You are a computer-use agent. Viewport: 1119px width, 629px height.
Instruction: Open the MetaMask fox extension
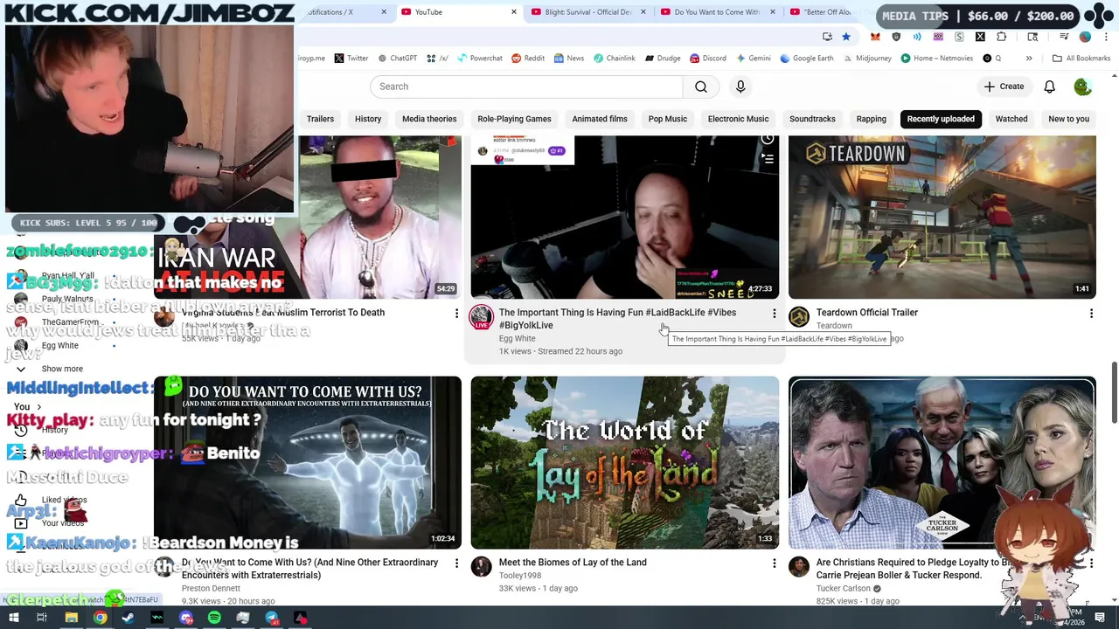875,37
